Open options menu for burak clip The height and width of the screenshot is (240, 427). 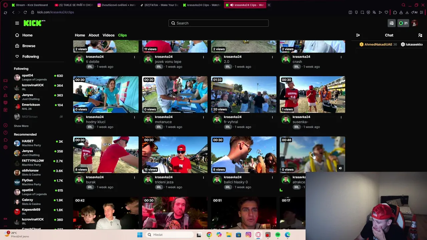pos(134,178)
